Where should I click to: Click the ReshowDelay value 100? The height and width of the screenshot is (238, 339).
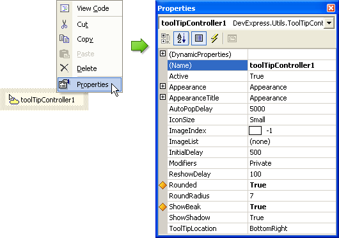[255, 174]
